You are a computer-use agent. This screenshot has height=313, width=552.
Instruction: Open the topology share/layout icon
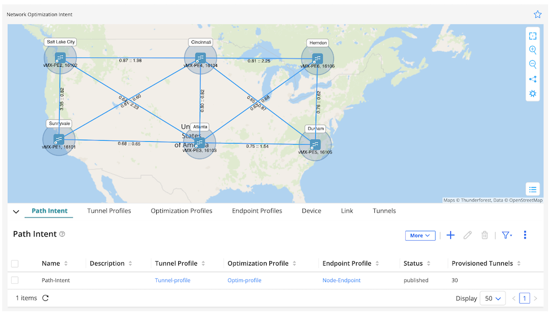[533, 79]
